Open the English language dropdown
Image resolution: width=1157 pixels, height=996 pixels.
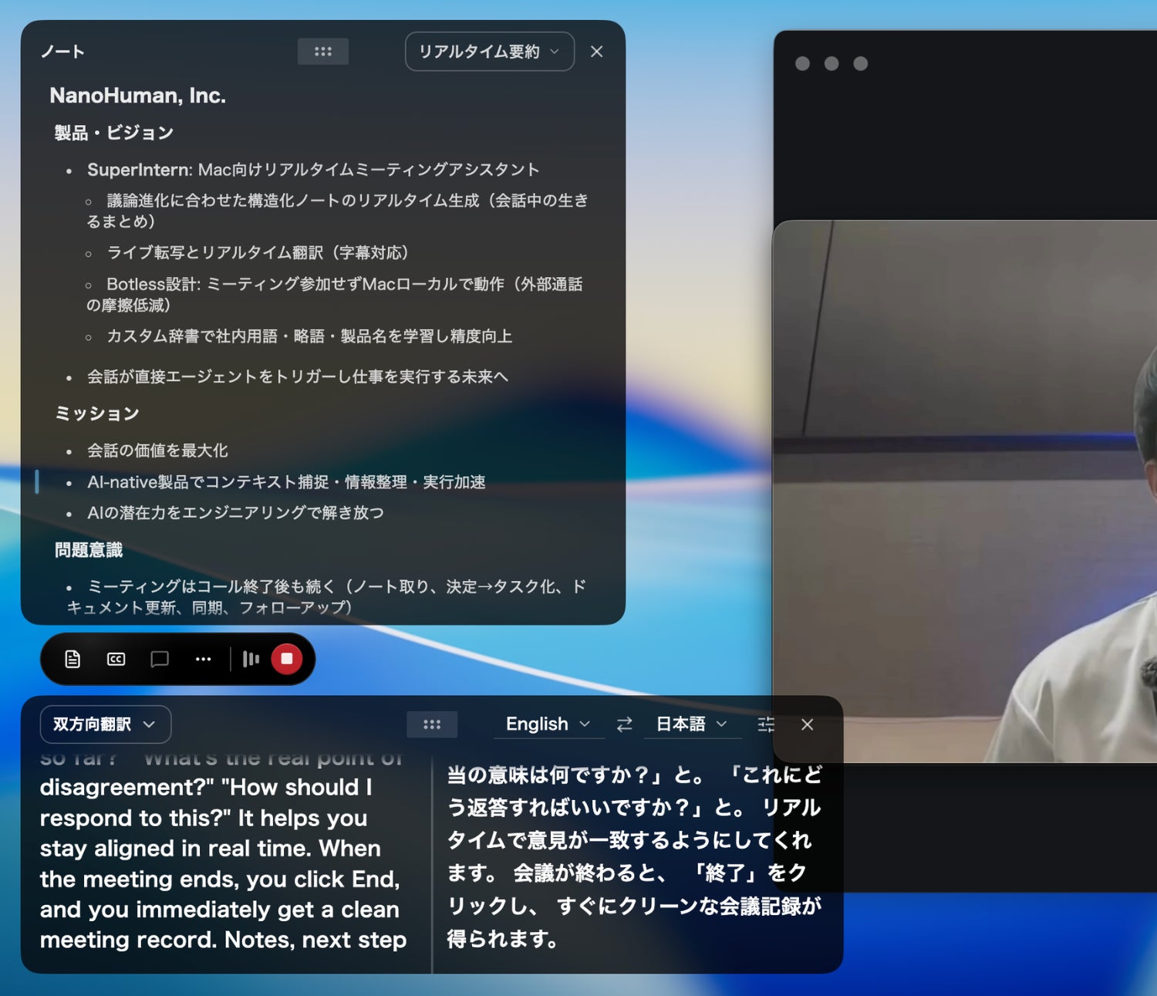pyautogui.click(x=548, y=724)
